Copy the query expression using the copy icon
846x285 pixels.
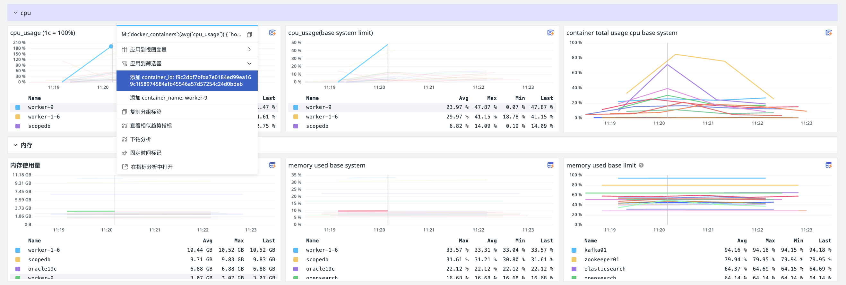coord(249,35)
